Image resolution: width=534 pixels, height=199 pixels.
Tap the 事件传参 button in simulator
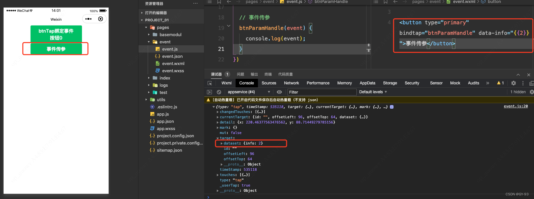[56, 49]
